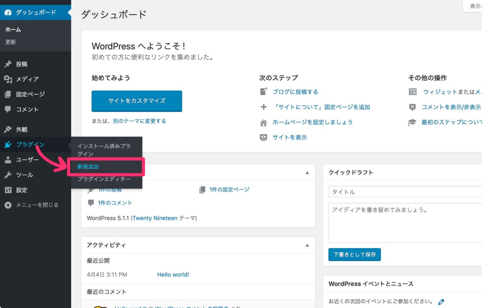Open the ダッシュボード sidebar menu
This screenshot has height=308, width=491.
[35, 12]
